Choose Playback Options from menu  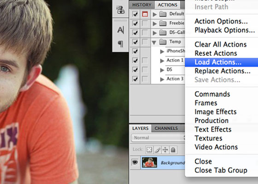[225, 30]
